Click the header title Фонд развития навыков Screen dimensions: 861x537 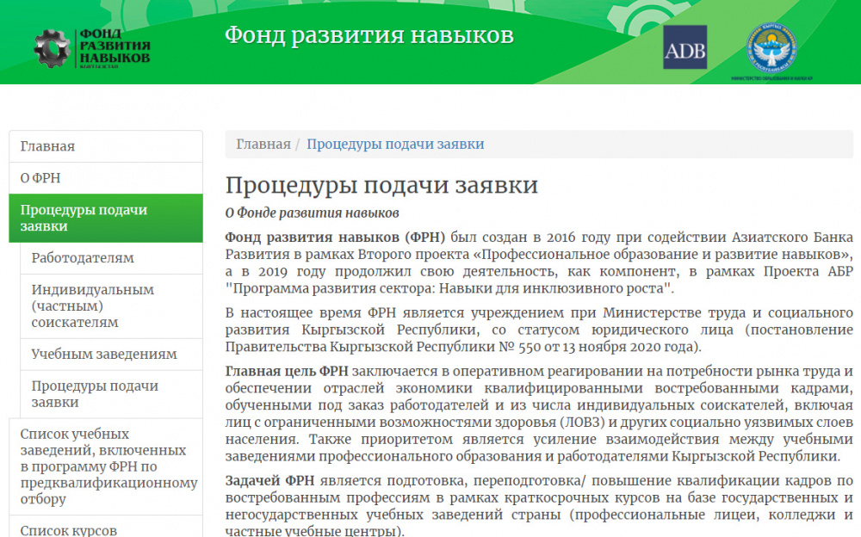pyautogui.click(x=369, y=35)
